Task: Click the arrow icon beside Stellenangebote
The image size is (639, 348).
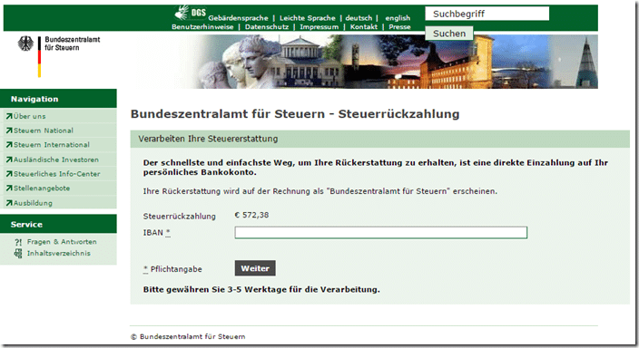Action: pos(9,188)
